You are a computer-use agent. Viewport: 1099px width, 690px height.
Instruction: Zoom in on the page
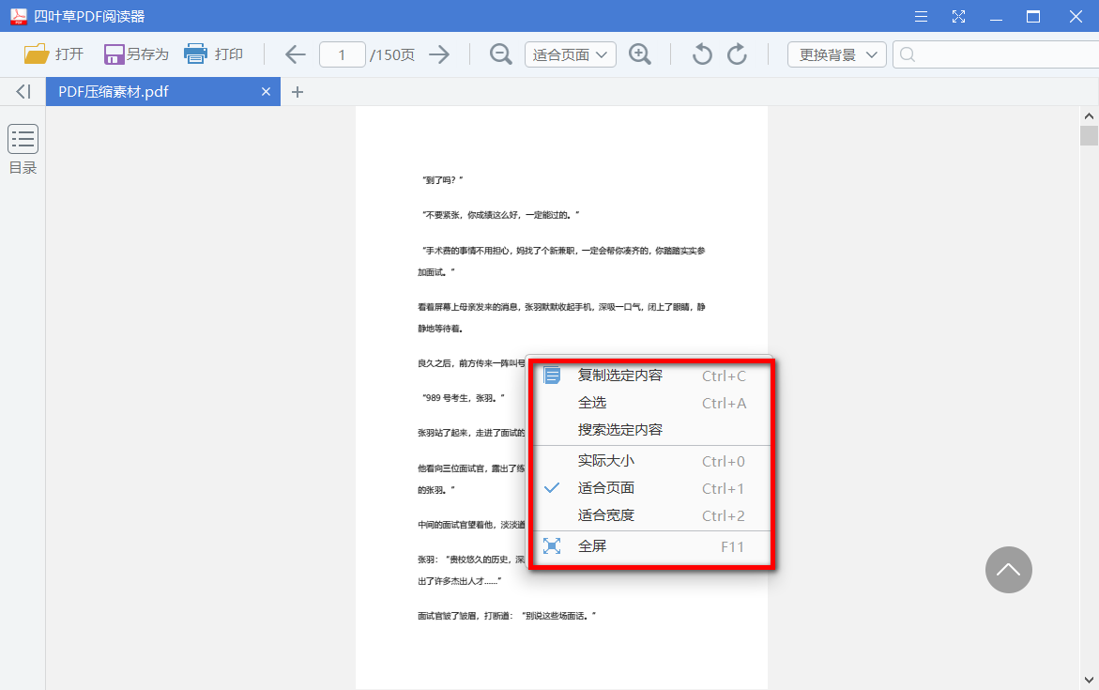(x=640, y=54)
